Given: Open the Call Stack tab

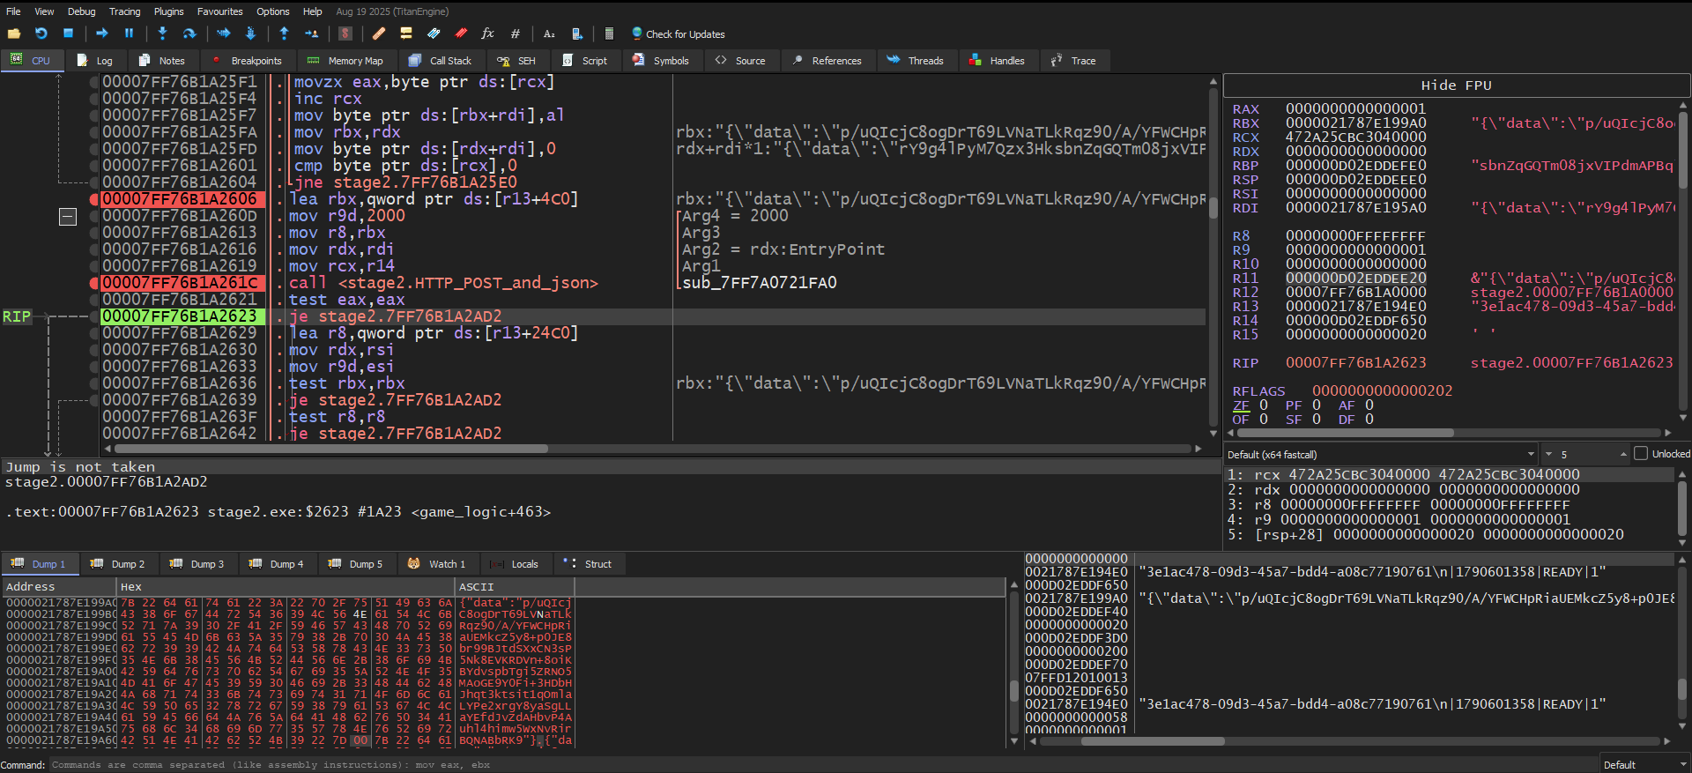Looking at the screenshot, I should (442, 61).
